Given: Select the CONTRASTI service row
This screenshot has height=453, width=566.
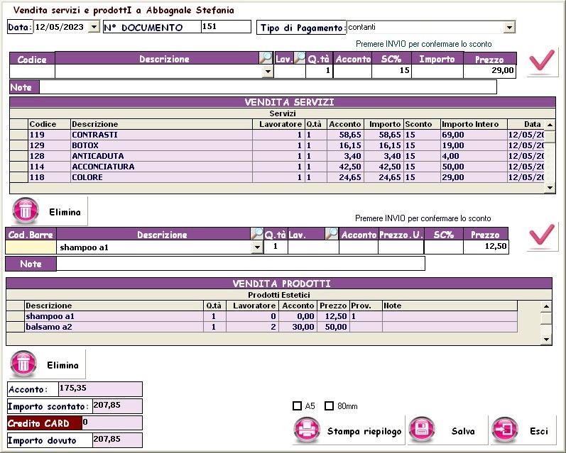Looking at the screenshot, I should pyautogui.click(x=277, y=135).
